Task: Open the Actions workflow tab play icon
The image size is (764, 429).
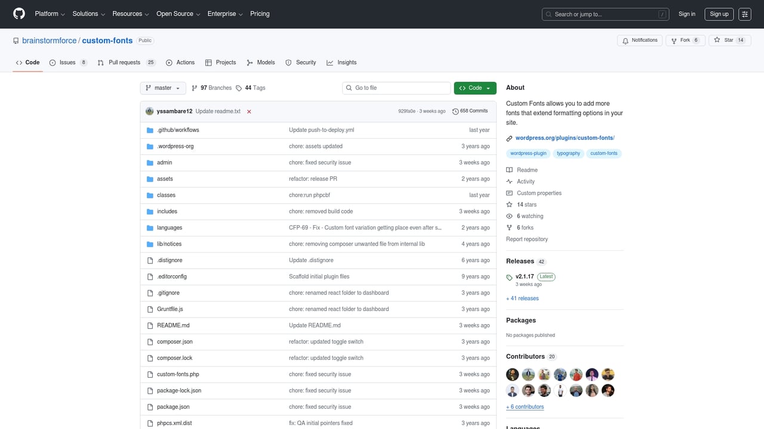Action: pyautogui.click(x=169, y=62)
